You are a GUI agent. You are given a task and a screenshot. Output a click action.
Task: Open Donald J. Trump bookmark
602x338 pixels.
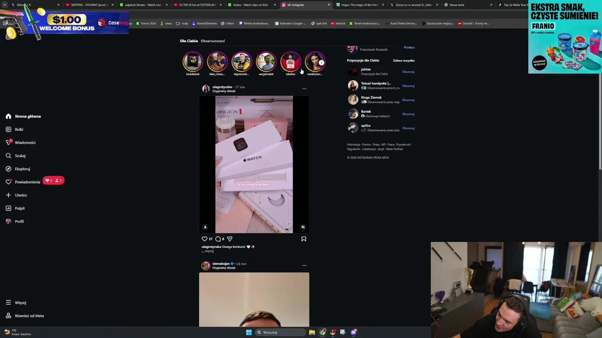[473, 23]
